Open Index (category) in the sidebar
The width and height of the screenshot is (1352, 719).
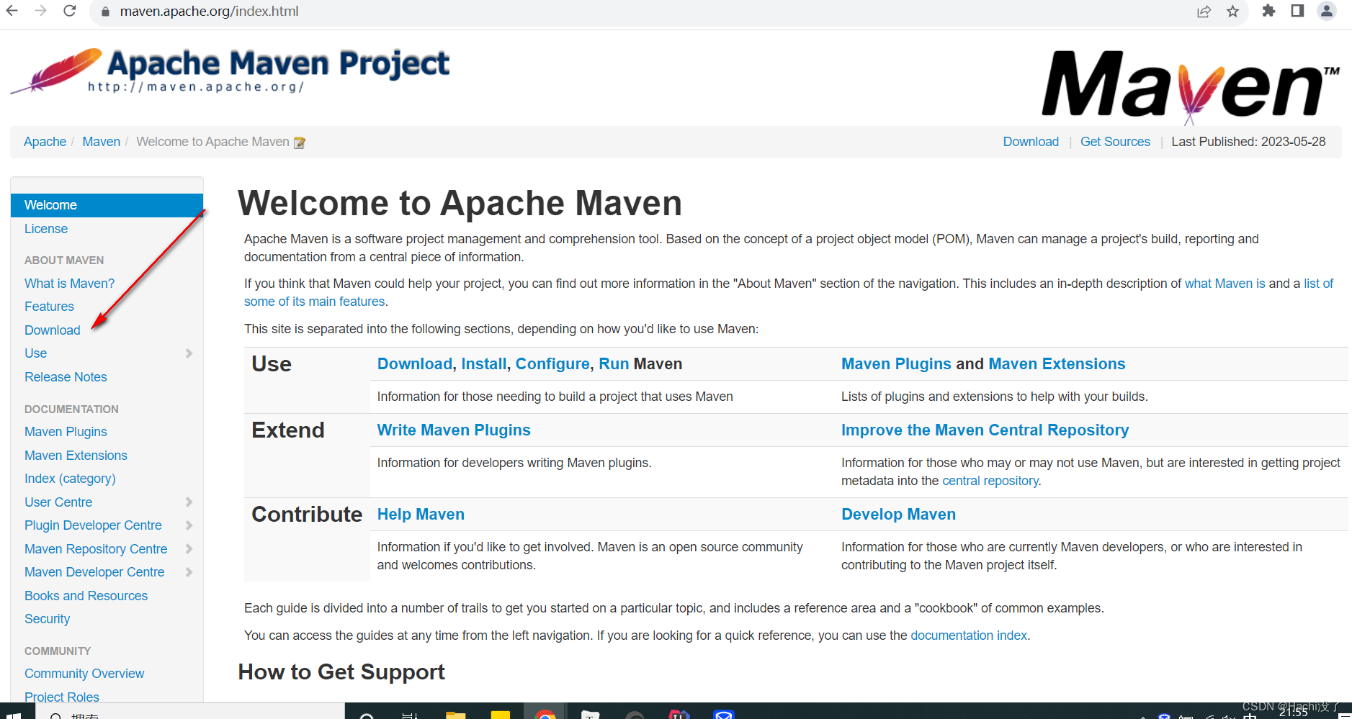click(70, 479)
